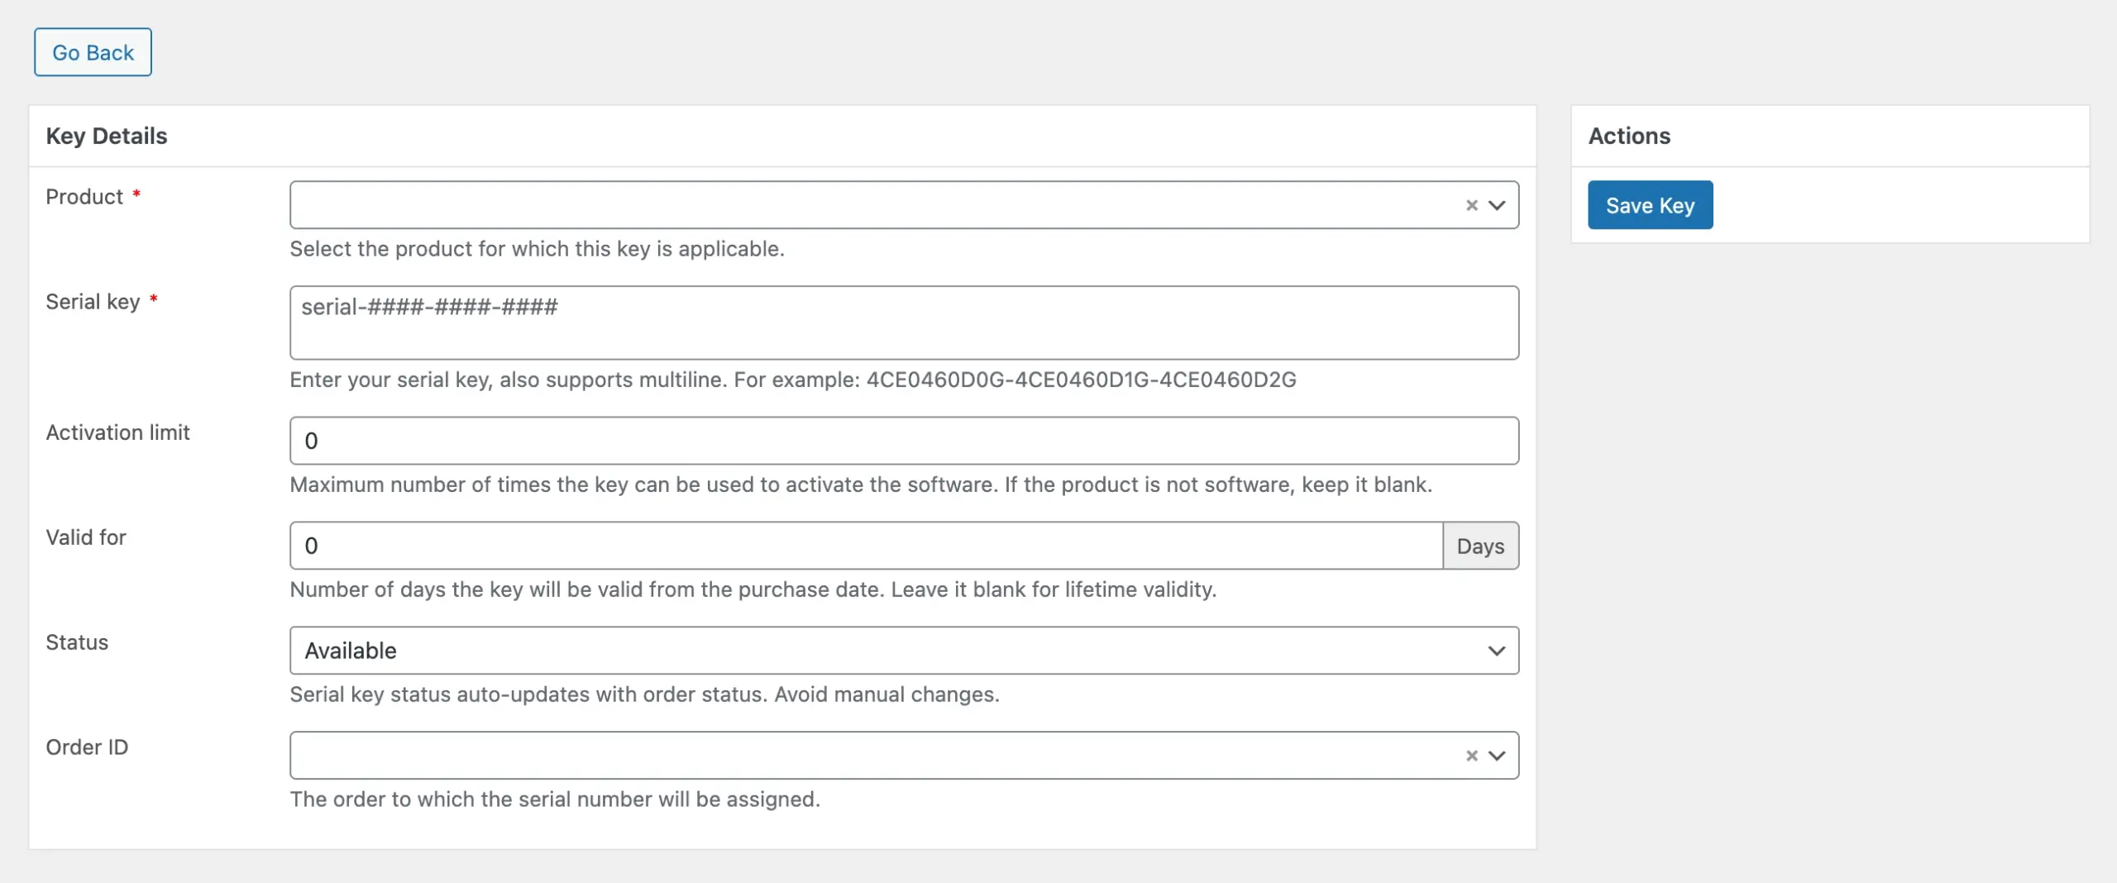Clear the Order ID selection x icon
Viewport: 2117px width, 883px height.
click(1471, 756)
